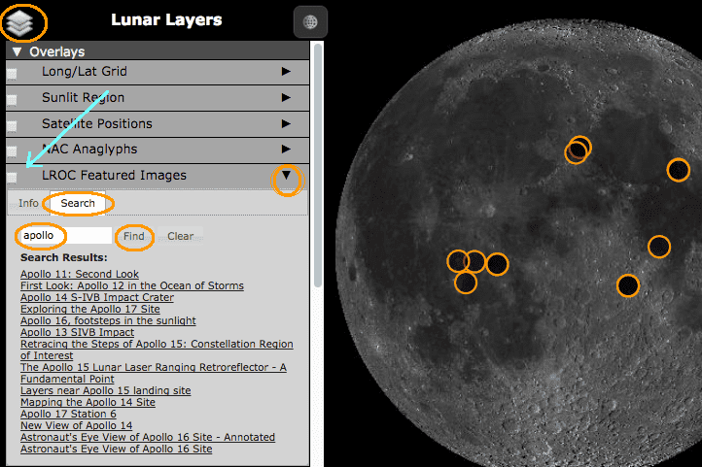Expand the Long/Lat Grid layer arrow
702x467 pixels.
(x=286, y=72)
